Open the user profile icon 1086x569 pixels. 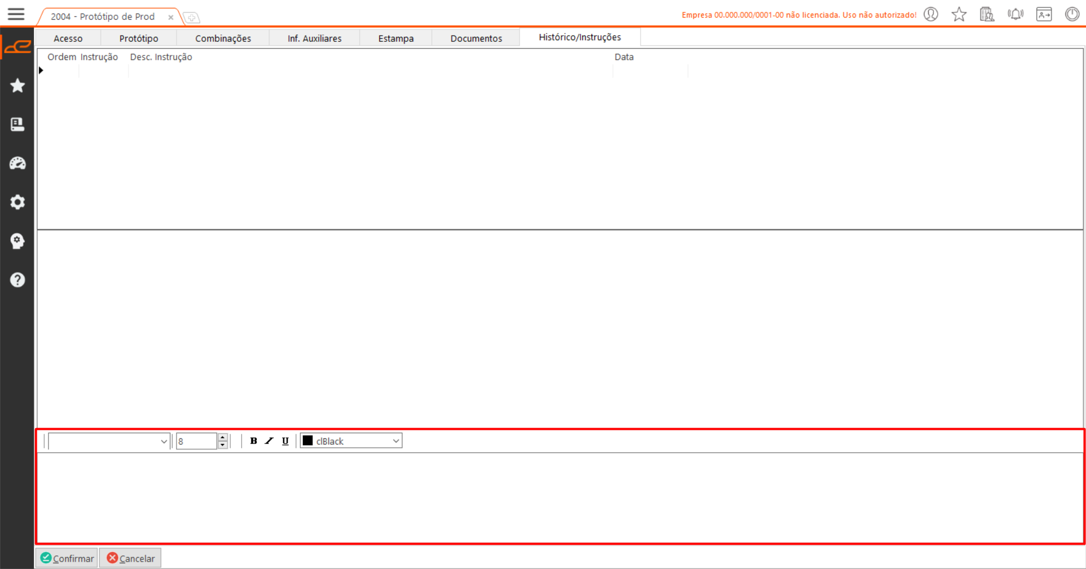[x=930, y=14]
